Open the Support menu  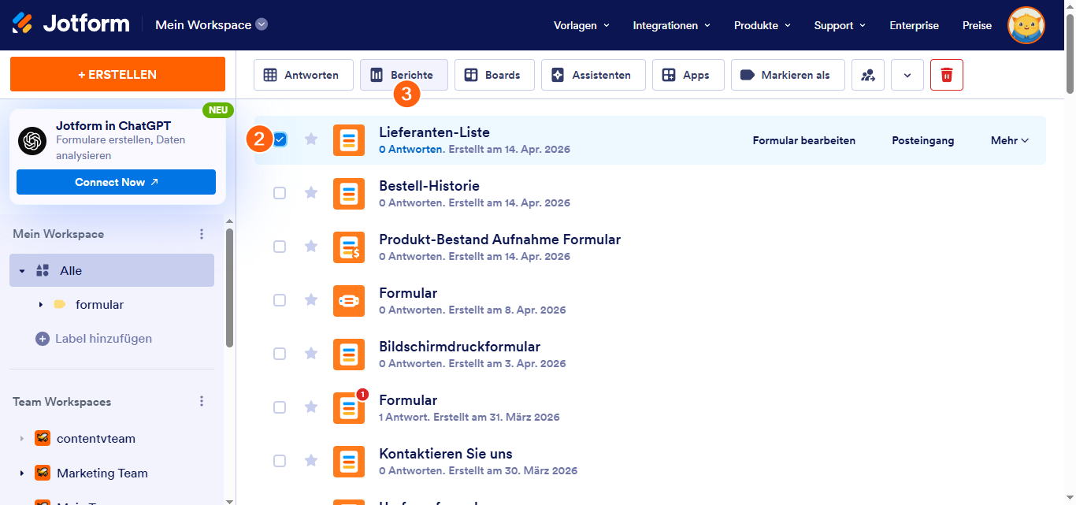pos(839,24)
